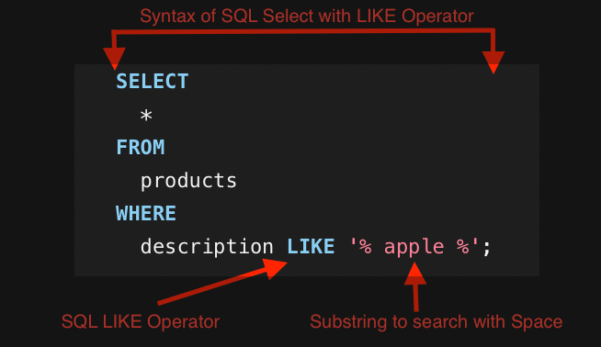Click the SELECT keyword in the code
Viewport: 601px width, 347px height.
[x=153, y=81]
